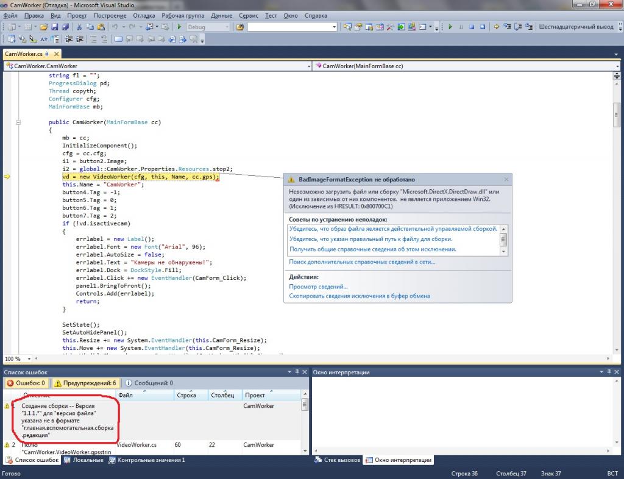Click Скопировать сведения исключения в буфер обмена
The height and width of the screenshot is (479, 624).
point(359,296)
